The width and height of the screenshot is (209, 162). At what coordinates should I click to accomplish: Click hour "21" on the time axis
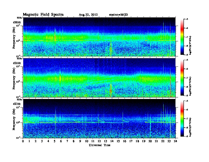pos(156,141)
